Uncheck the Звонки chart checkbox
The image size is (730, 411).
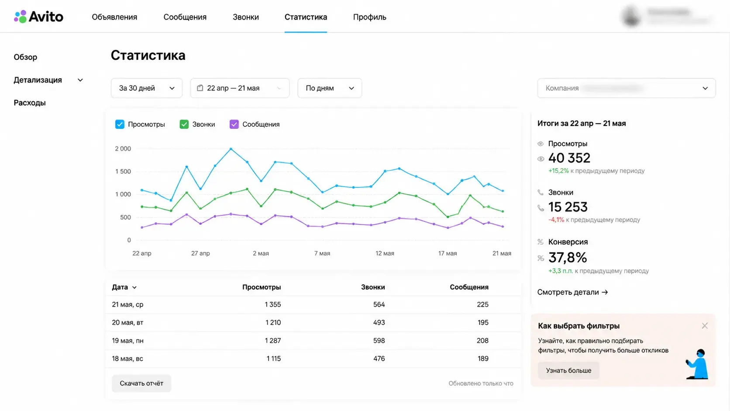[x=184, y=124]
